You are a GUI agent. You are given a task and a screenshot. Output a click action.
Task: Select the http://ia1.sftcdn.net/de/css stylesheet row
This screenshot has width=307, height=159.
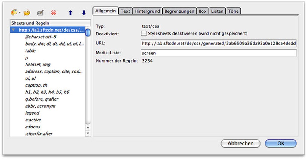(x=48, y=30)
